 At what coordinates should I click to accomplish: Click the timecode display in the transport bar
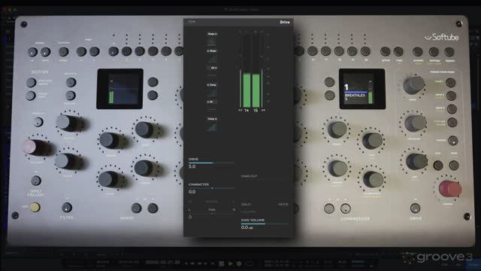point(162,262)
